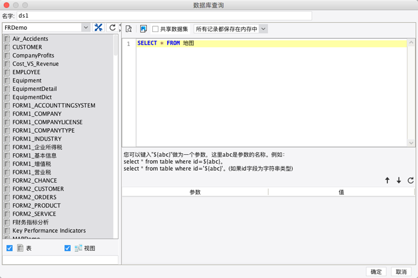
Task: Select the Cost_VS_Revenue table
Action: coord(35,64)
